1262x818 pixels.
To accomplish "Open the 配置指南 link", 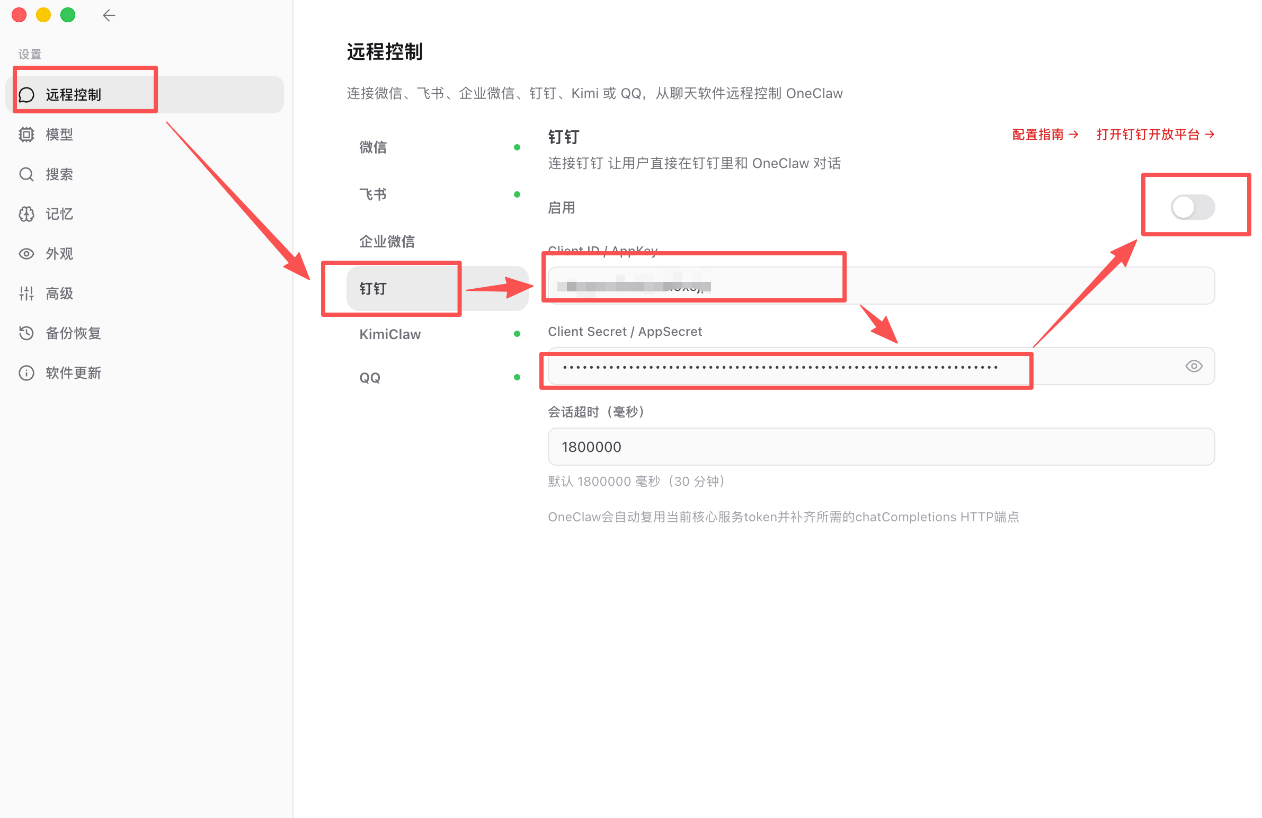I will pos(1038,134).
